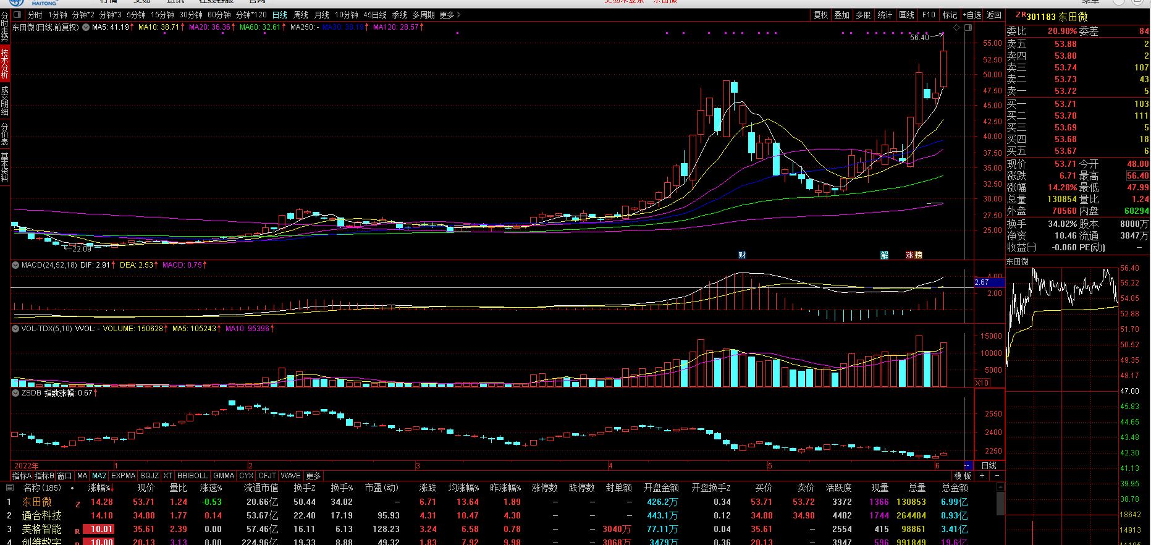
Task: Click the panel layout icon before 分时
Action: click(x=17, y=15)
